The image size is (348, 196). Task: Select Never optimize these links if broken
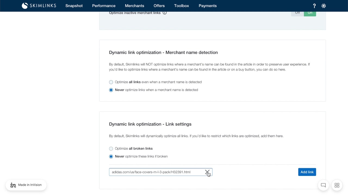(x=111, y=157)
